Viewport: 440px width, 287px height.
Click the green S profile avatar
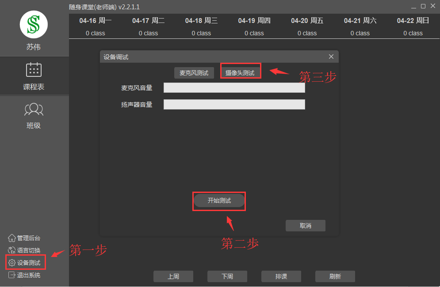coord(34,24)
